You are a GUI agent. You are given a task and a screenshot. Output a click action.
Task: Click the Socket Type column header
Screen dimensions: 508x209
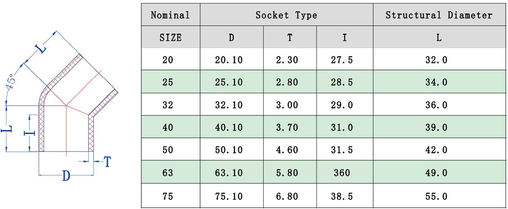(286, 15)
